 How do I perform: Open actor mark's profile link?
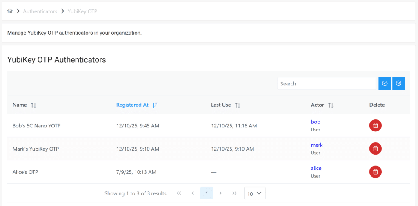pyautogui.click(x=317, y=145)
